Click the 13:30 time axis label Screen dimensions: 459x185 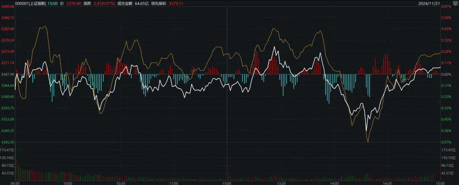(280, 182)
